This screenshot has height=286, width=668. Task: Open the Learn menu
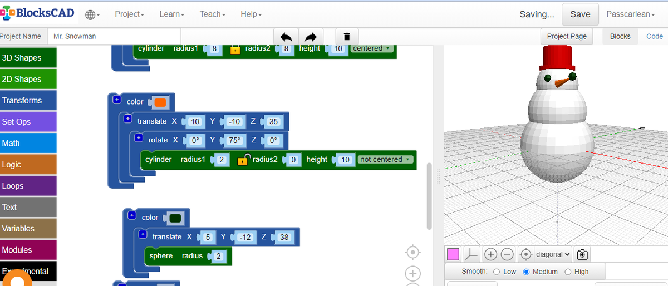pos(171,14)
